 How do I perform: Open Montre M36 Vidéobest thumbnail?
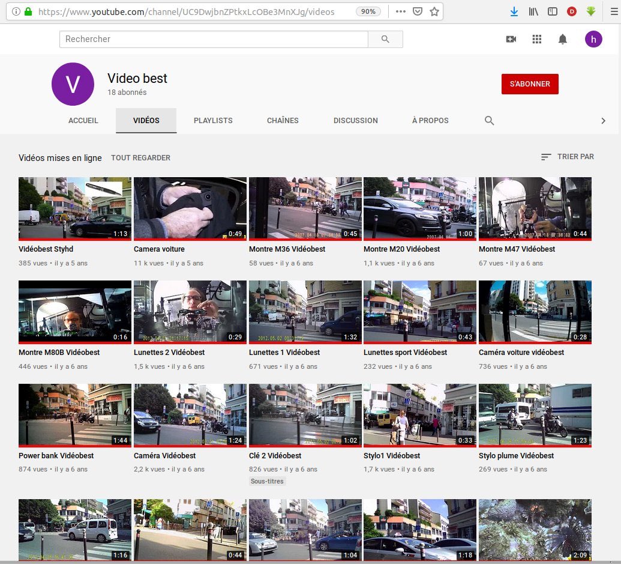pos(305,208)
